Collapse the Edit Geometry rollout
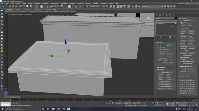 coord(183,18)
